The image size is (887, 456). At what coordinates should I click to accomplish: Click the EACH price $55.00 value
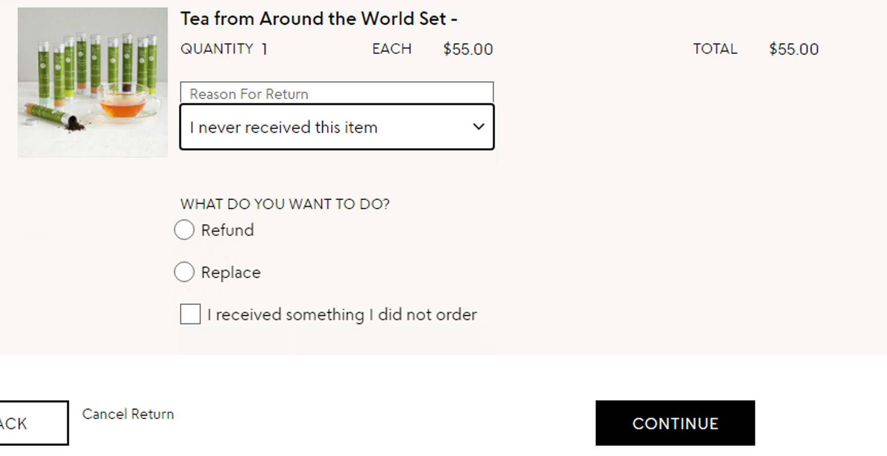[x=468, y=49]
